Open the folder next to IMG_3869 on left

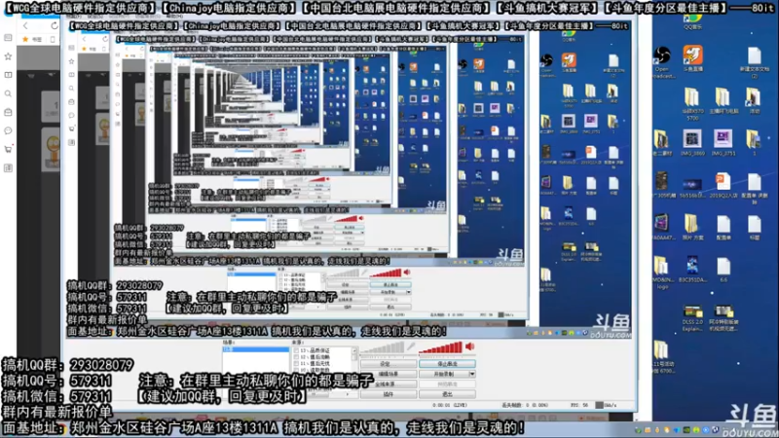point(662,143)
